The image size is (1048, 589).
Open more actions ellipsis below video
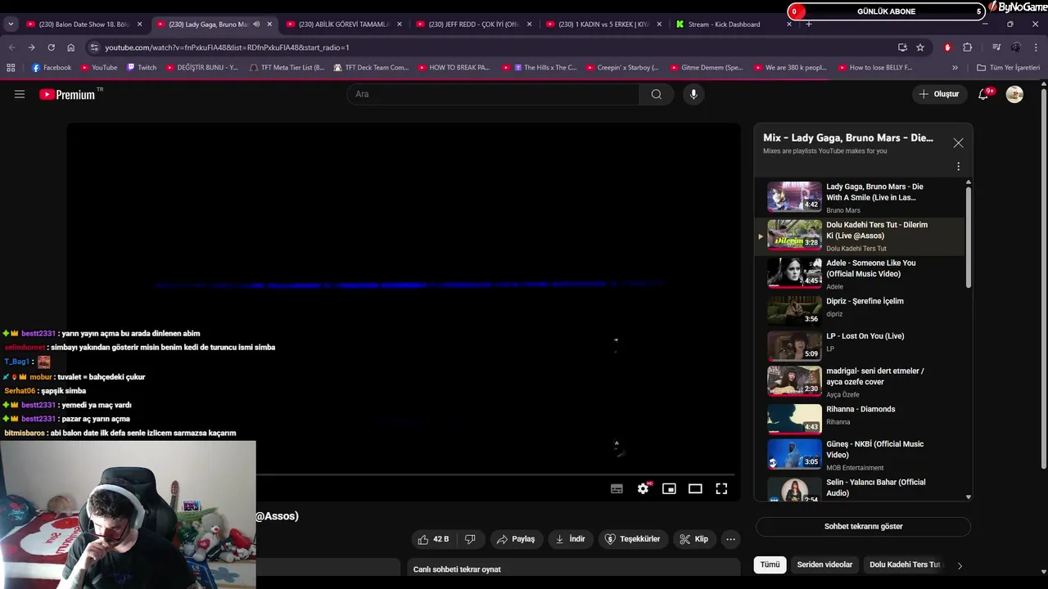coord(730,539)
